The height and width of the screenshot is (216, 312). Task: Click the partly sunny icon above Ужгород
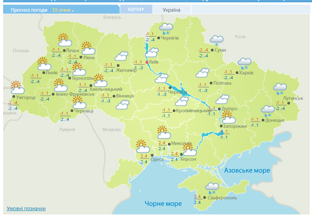[x=18, y=87]
